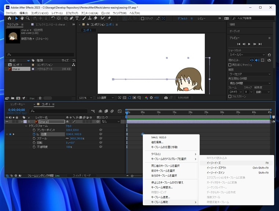Select the Home icon in the toolbar
Viewport: 279px width, 211px height.
coord(10,18)
